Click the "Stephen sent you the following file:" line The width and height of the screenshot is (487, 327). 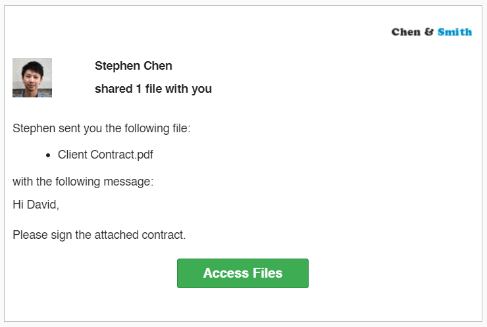coord(101,128)
